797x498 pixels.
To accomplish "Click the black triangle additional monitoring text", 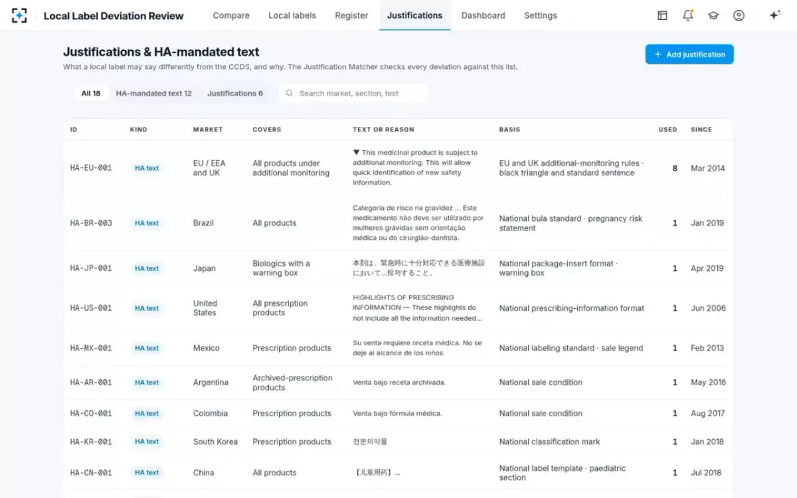I will 415,167.
